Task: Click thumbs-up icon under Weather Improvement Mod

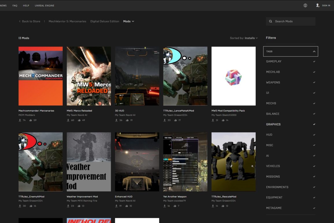Action: 79,206
